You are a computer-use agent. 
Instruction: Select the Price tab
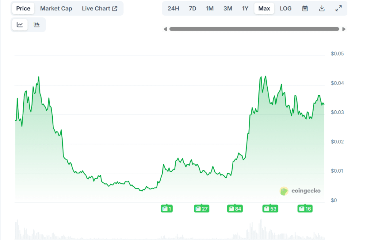point(23,8)
